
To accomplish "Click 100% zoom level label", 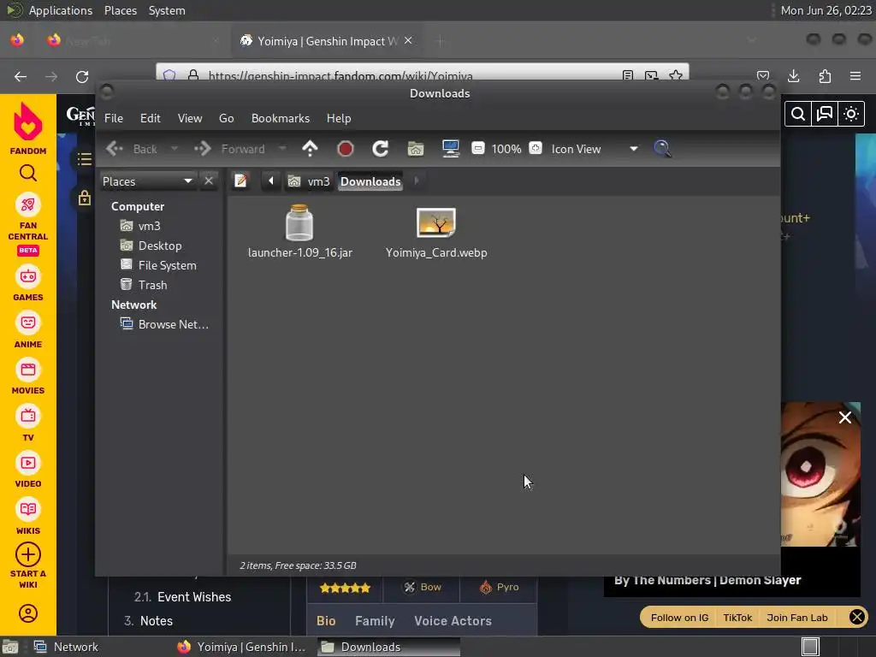I will 506,149.
